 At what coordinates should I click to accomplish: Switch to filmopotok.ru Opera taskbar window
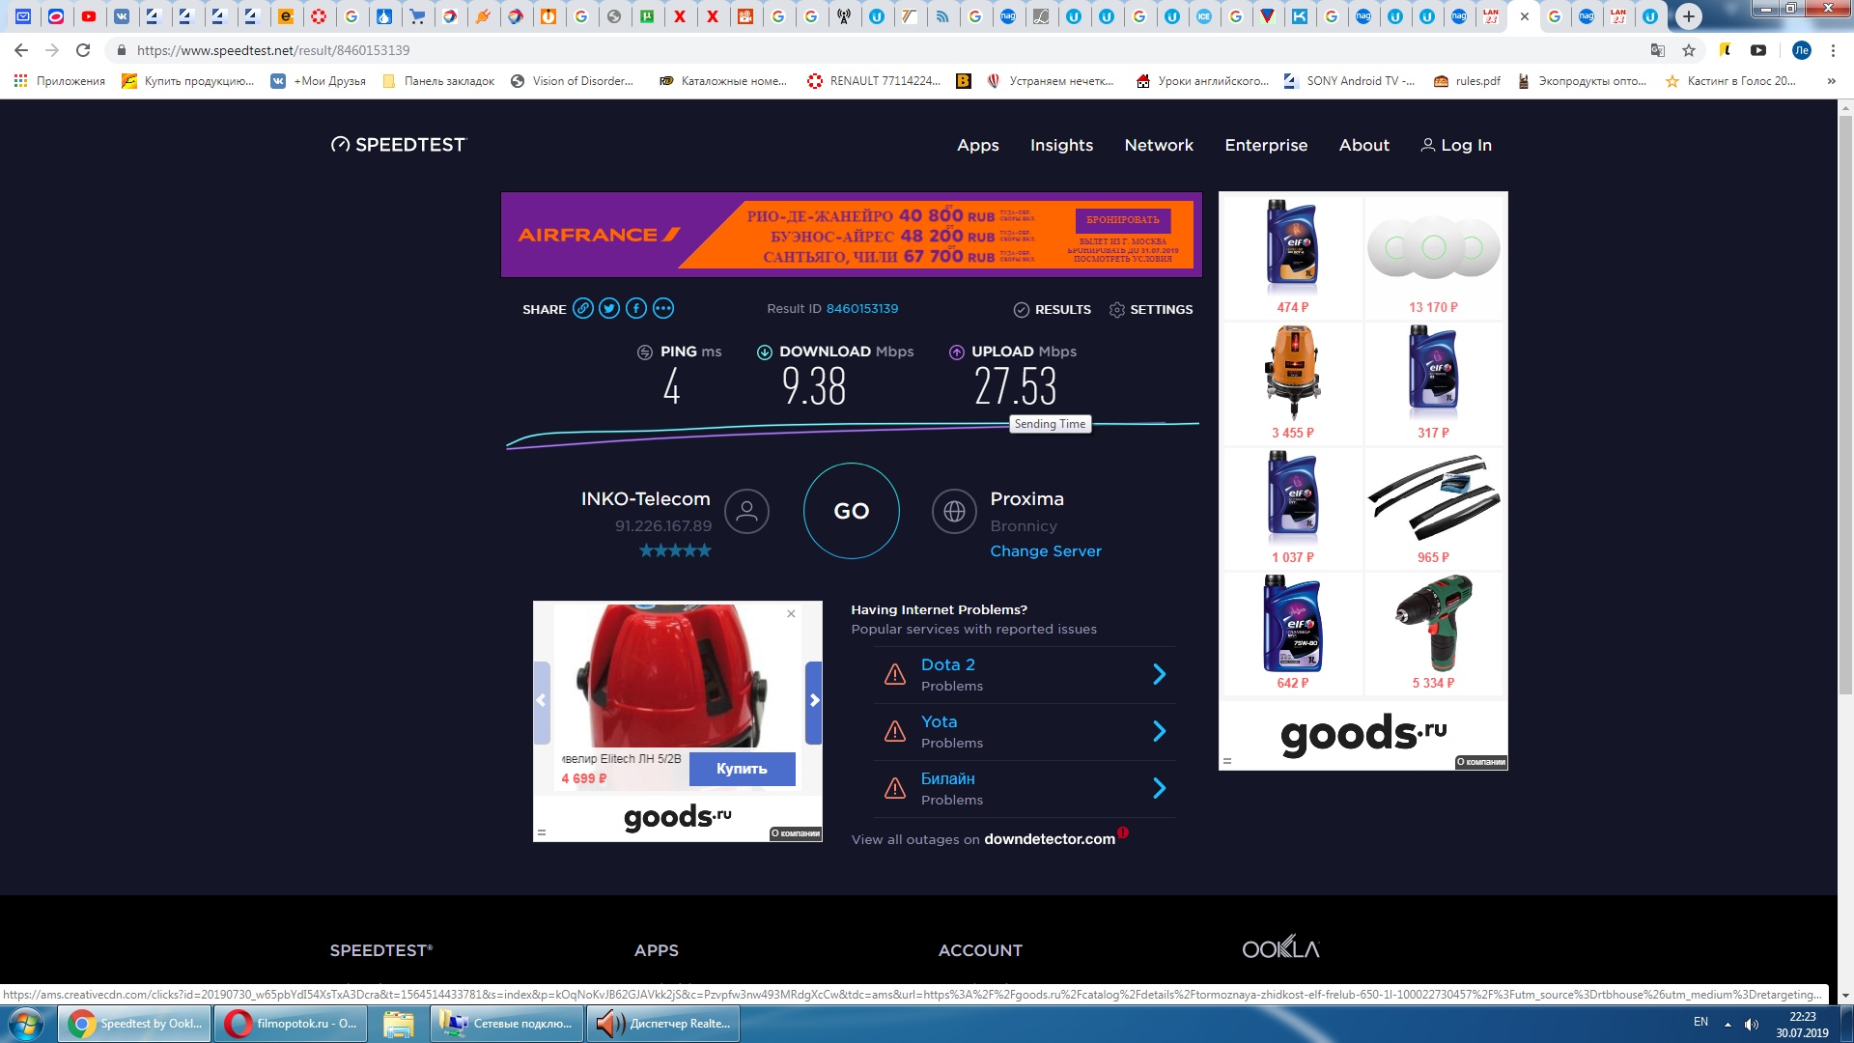292,1024
